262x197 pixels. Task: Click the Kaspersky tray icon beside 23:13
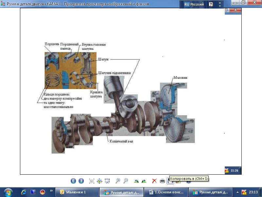click(244, 192)
